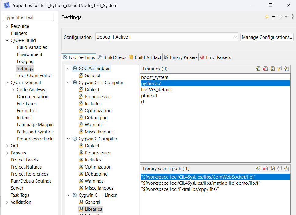Viewport: 296px width, 215px height.
Task: Open Paths and Symbols page
Action: click(35, 132)
